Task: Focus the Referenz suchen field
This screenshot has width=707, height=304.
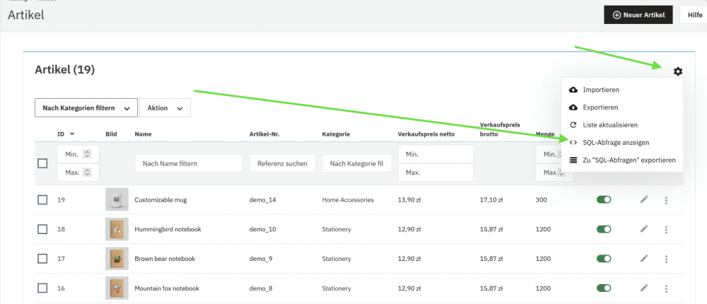Action: point(282,163)
